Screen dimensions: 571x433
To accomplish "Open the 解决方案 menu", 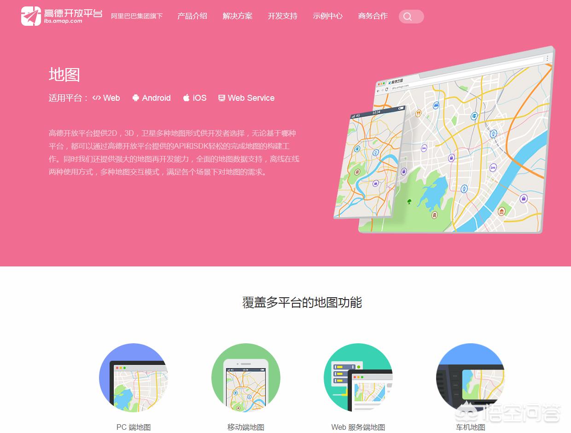I will [238, 16].
